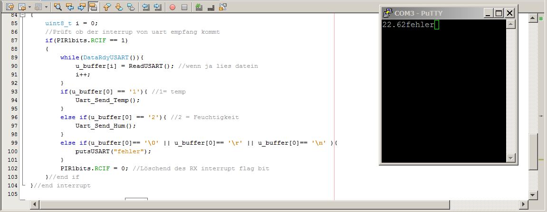Click the comment '//wenn ja lies datein'
The width and height of the screenshot is (547, 212).
(x=218, y=66)
